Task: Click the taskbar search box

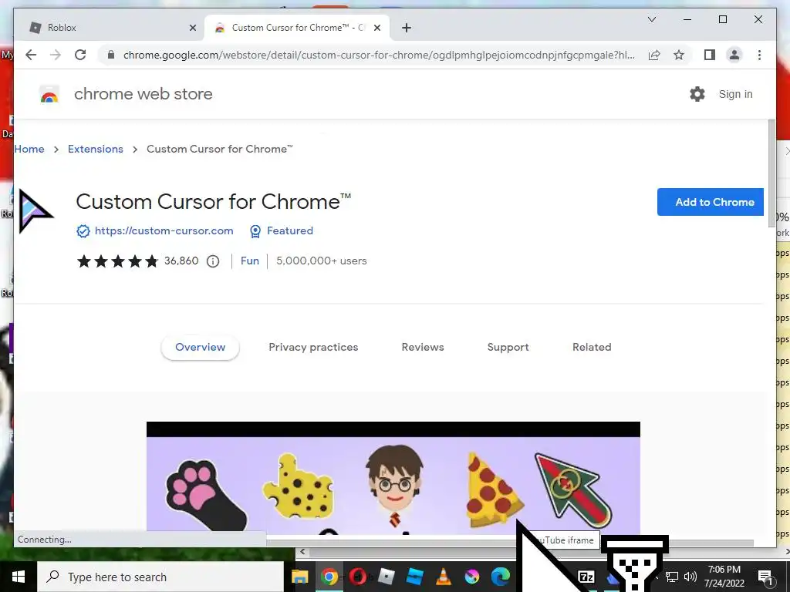Action: [x=160, y=577]
